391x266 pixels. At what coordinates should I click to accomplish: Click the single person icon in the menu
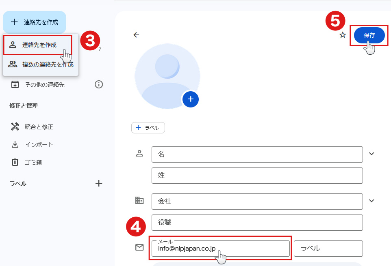[x=13, y=45]
